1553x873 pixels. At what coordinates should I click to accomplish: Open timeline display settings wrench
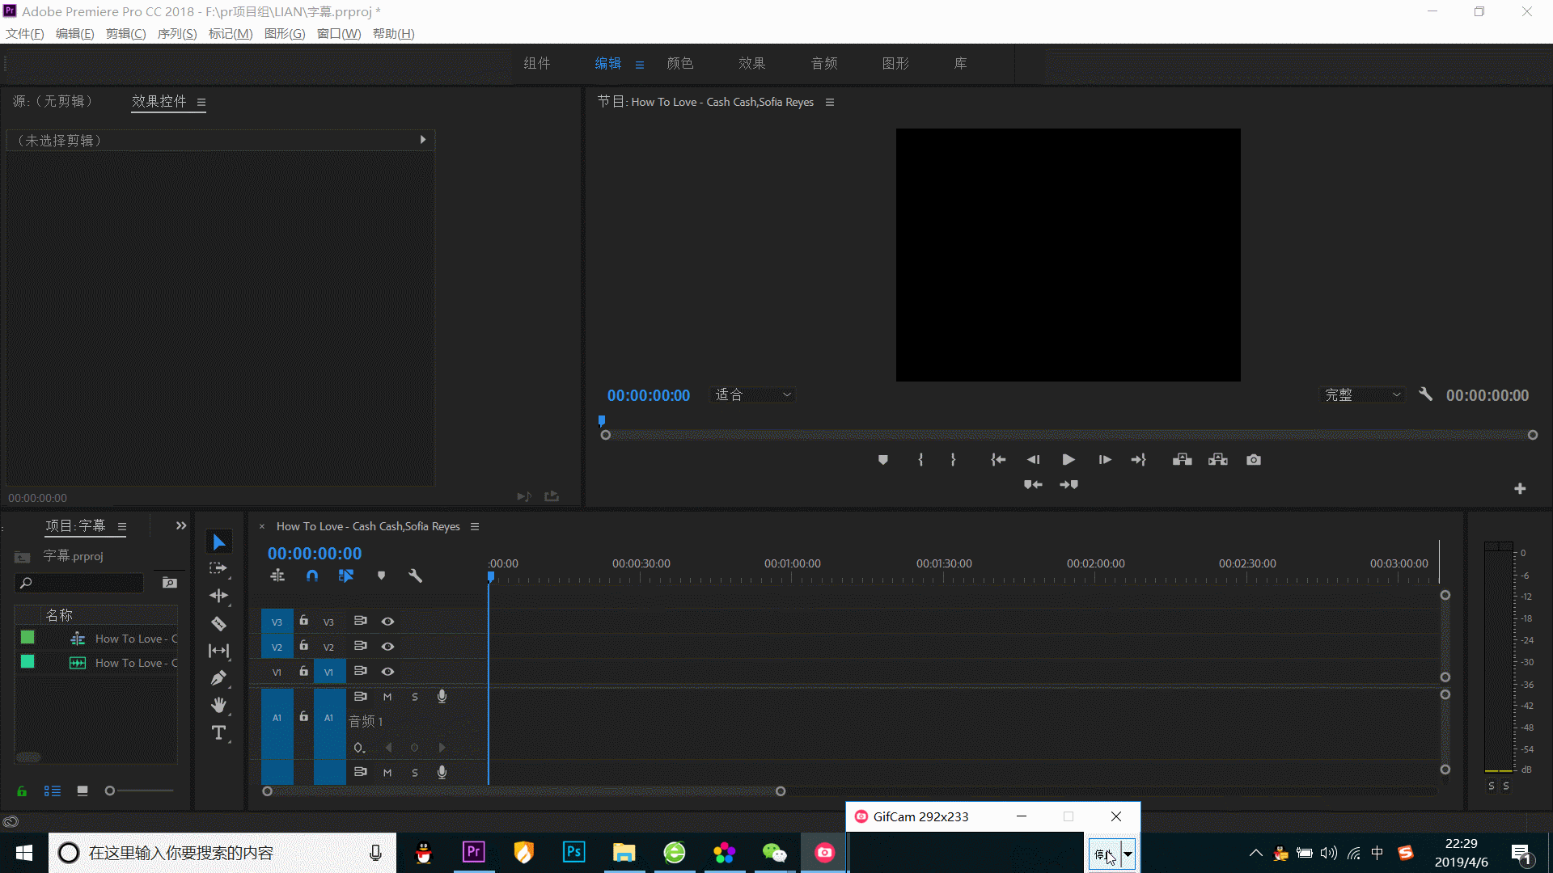coord(415,576)
